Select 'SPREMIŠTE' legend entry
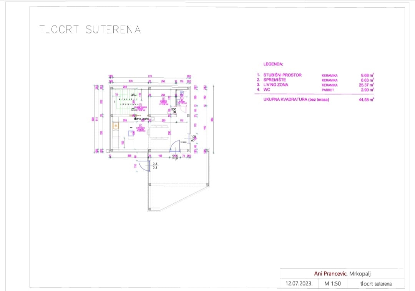This screenshot has height=291, width=415. point(275,80)
